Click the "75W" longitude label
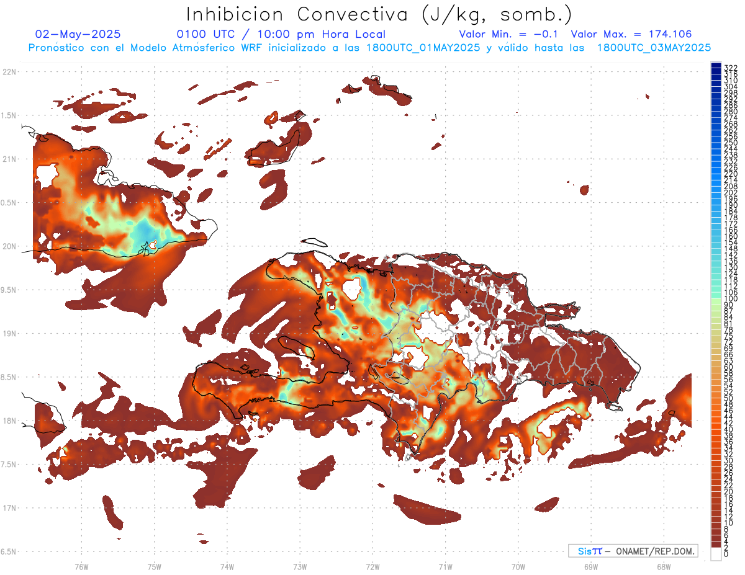The image size is (745, 575). pos(154,566)
